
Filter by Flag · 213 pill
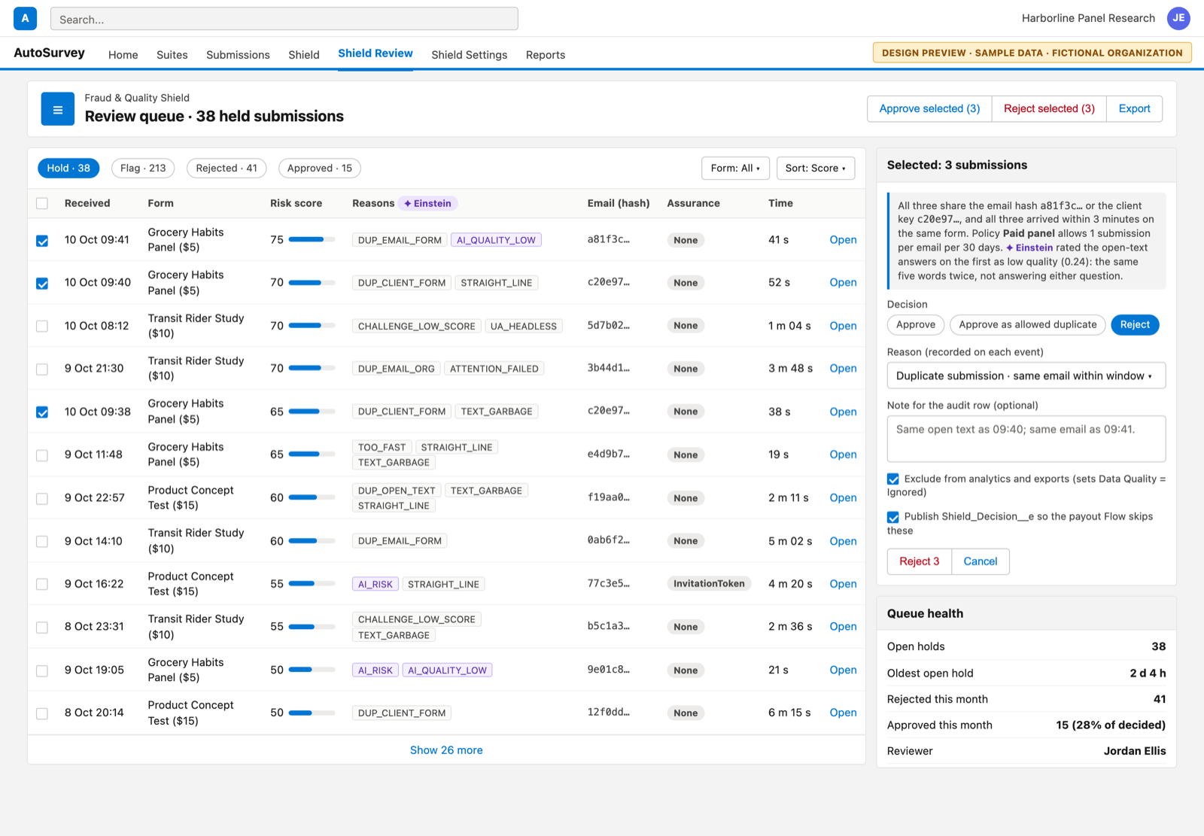click(x=143, y=168)
